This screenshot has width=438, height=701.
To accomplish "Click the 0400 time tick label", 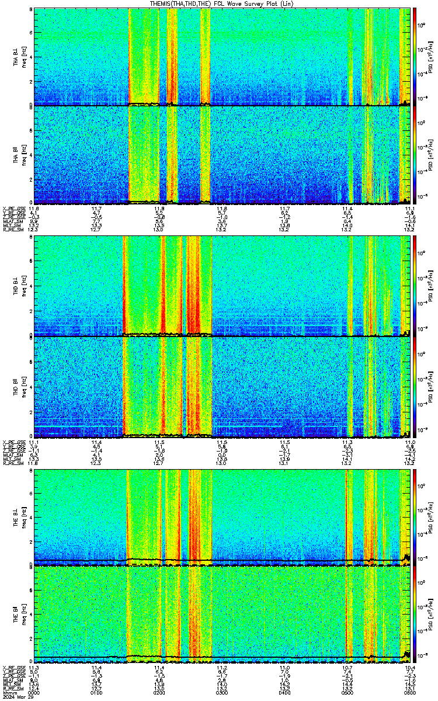I will [x=284, y=692].
